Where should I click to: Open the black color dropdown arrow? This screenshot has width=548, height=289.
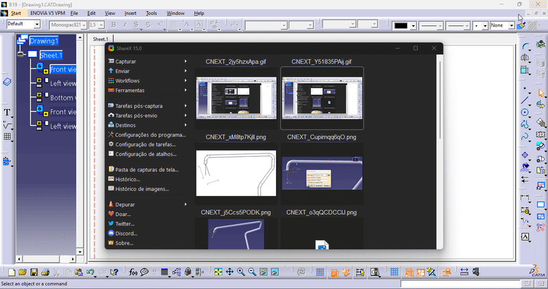click(x=413, y=26)
